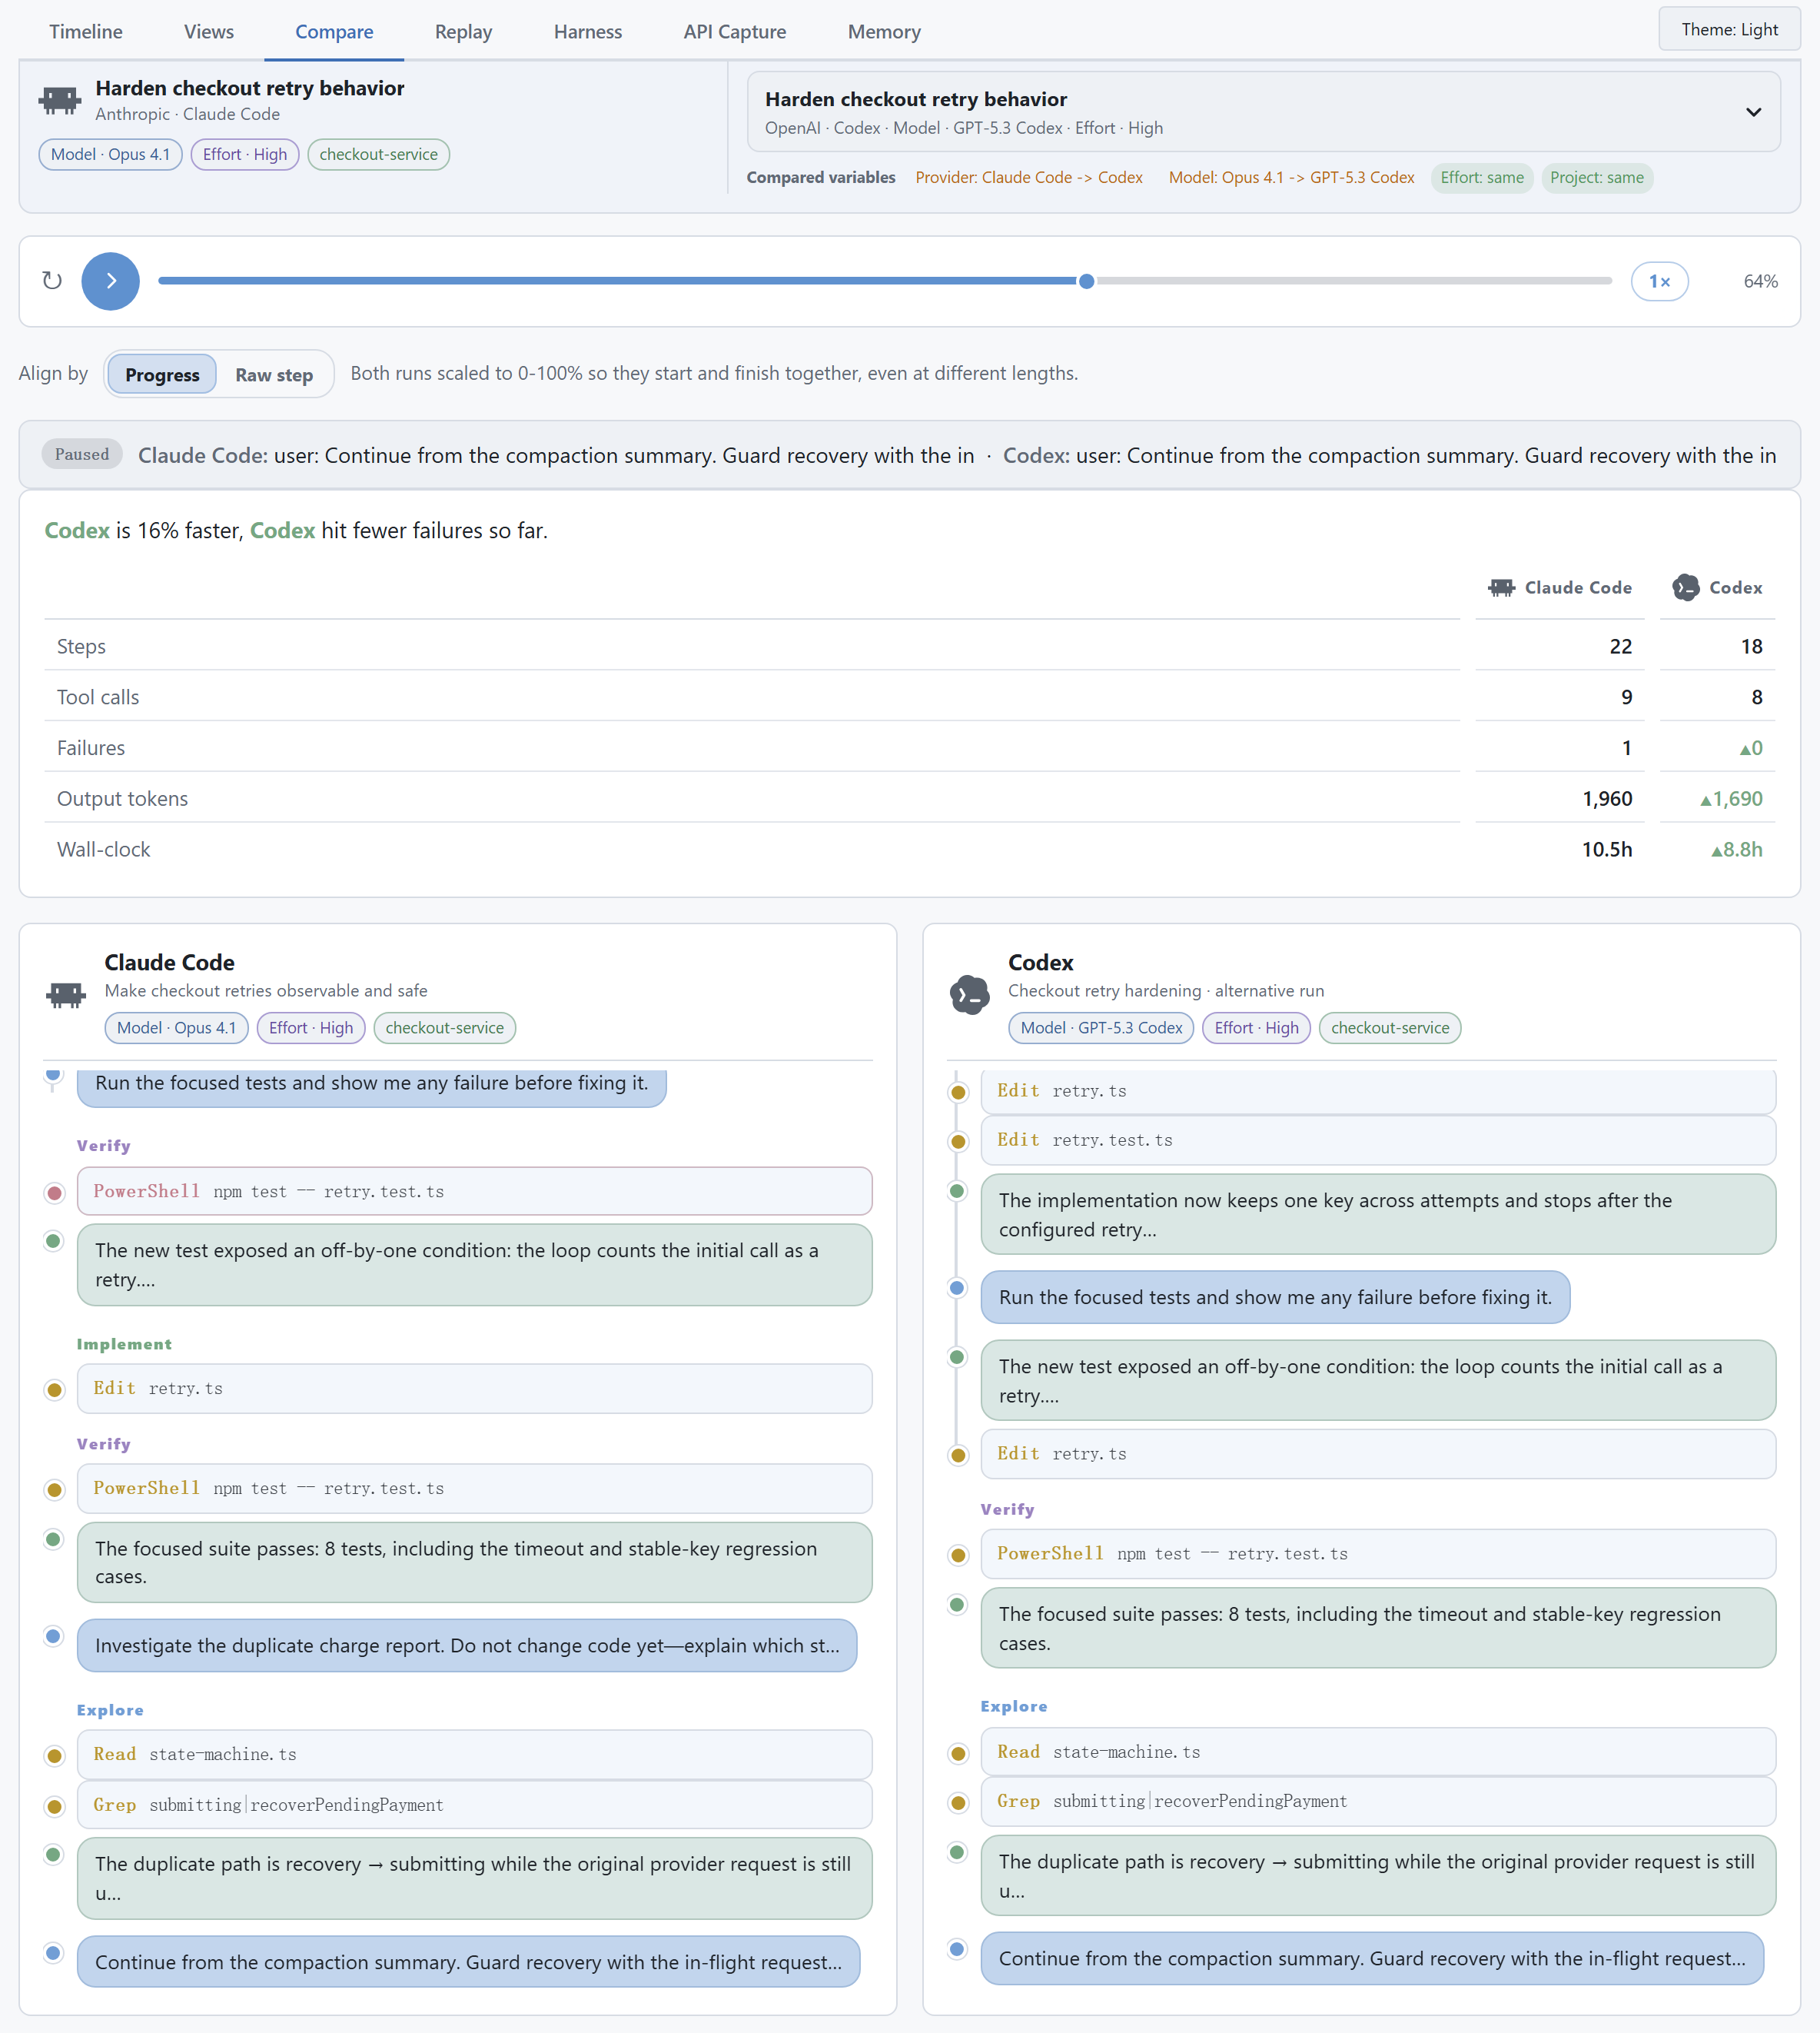The height and width of the screenshot is (2033, 1820).
Task: Open Claude Code Read state-machine.ts step
Action: tap(474, 1754)
